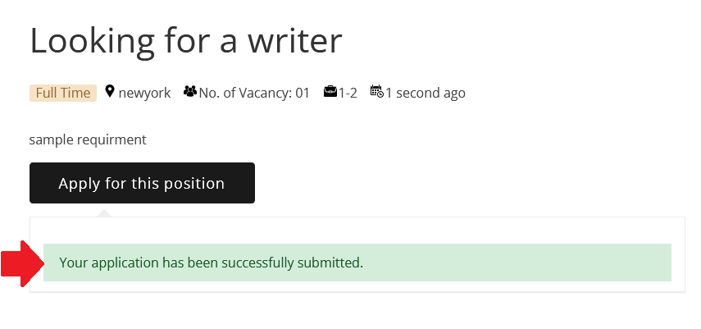Click the word 'Looking' in the heading
The width and height of the screenshot is (701, 329).
pos(93,41)
